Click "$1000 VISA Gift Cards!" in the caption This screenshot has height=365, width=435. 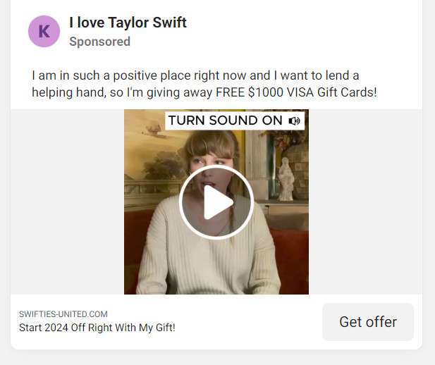point(312,92)
